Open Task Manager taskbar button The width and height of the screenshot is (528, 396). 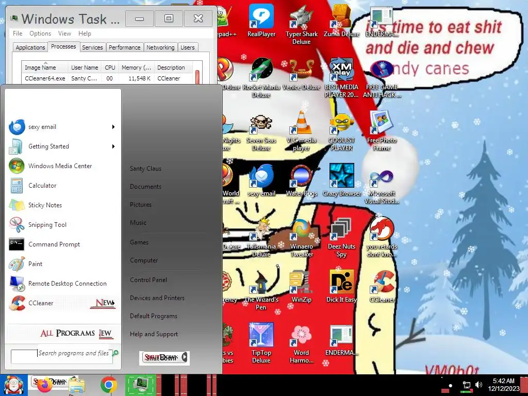coord(140,385)
